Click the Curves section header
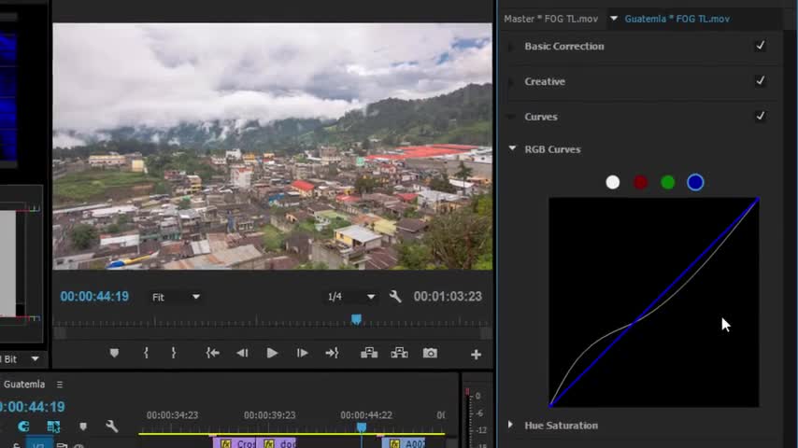This screenshot has width=798, height=448. click(540, 117)
